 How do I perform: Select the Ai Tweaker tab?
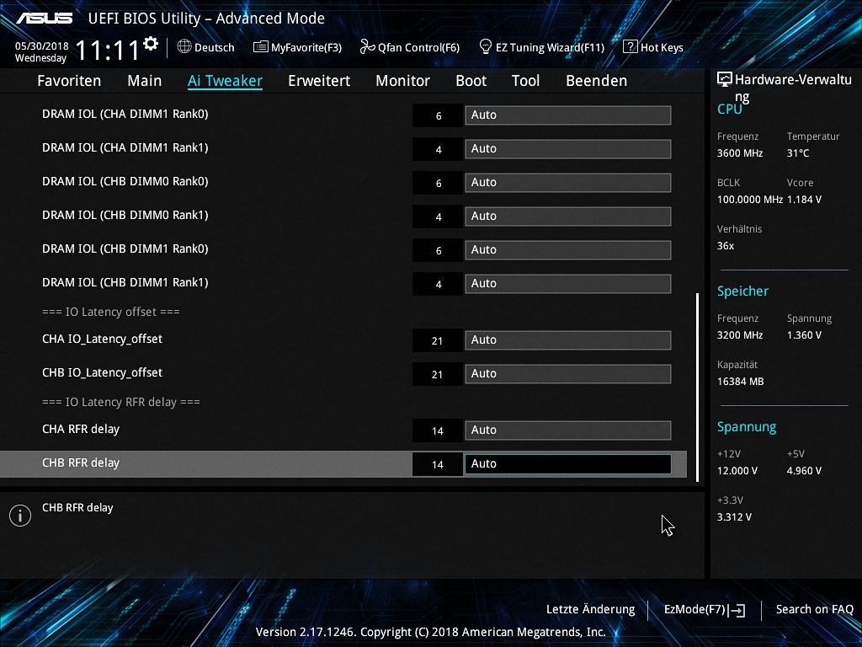225,81
